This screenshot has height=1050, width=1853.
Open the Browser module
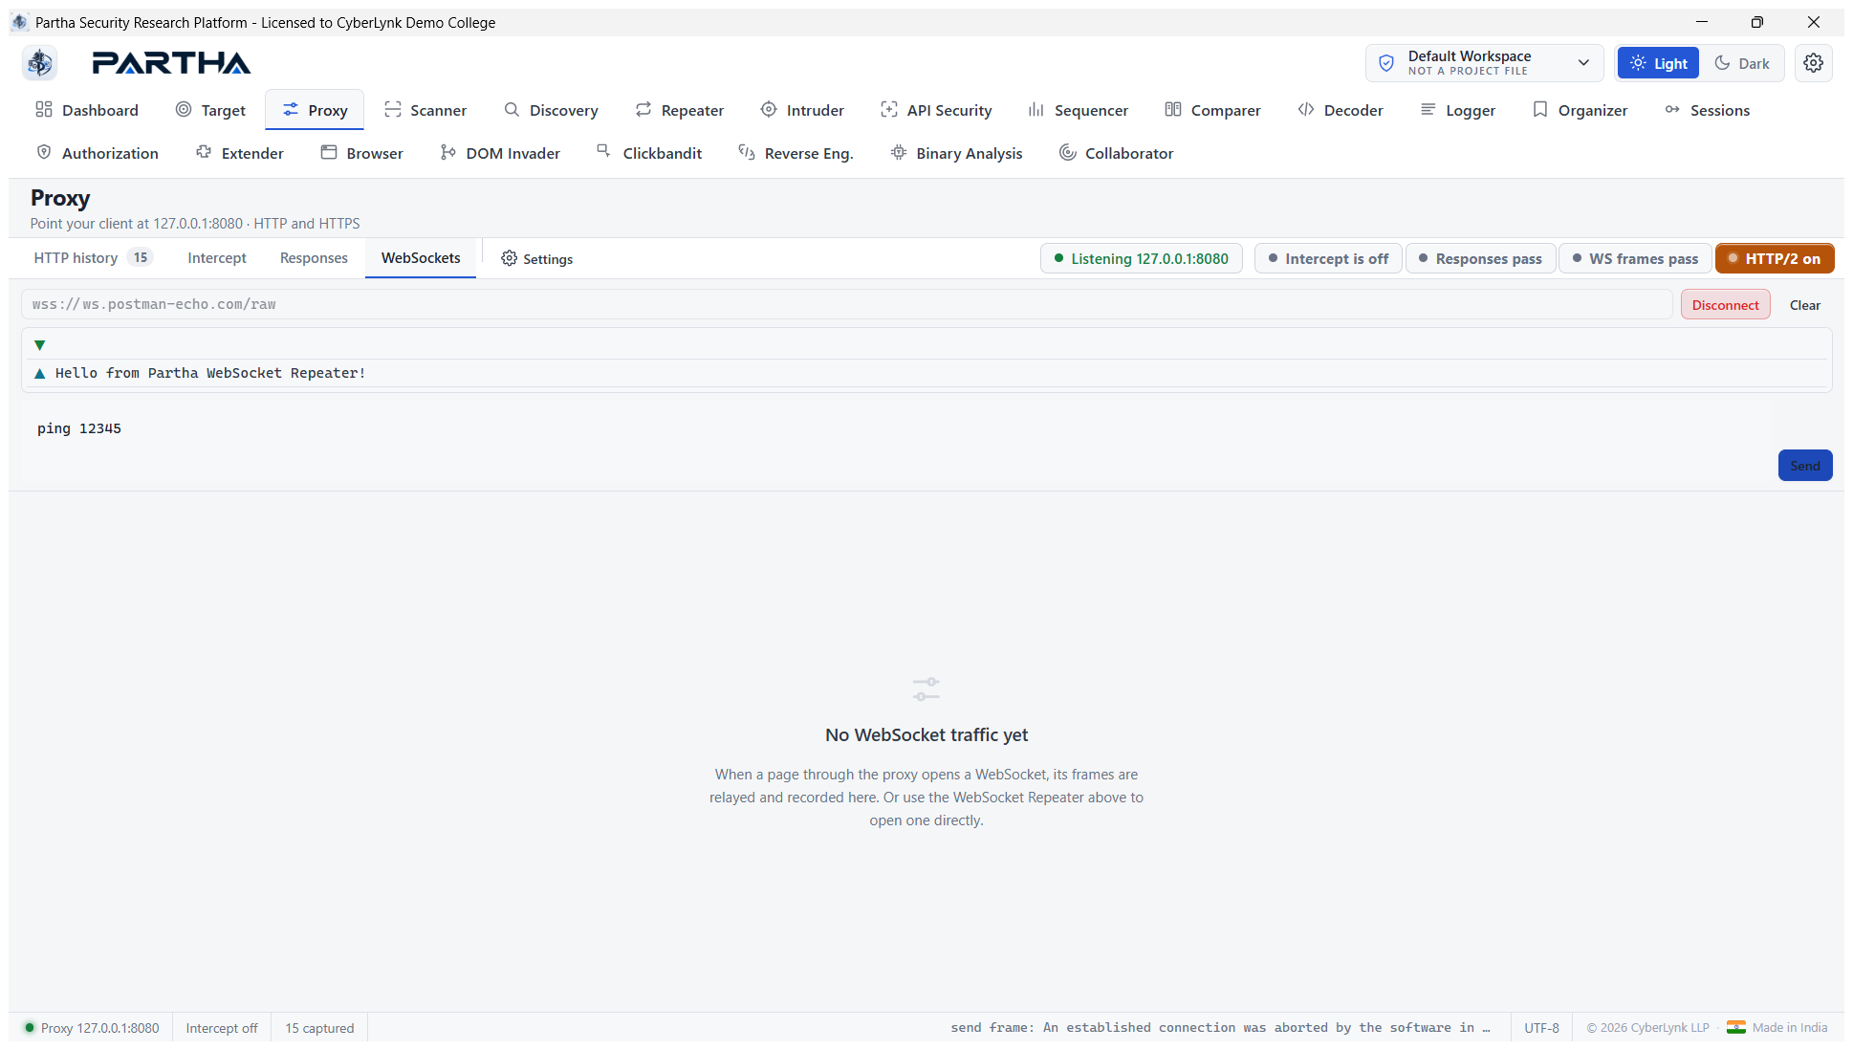pos(361,153)
